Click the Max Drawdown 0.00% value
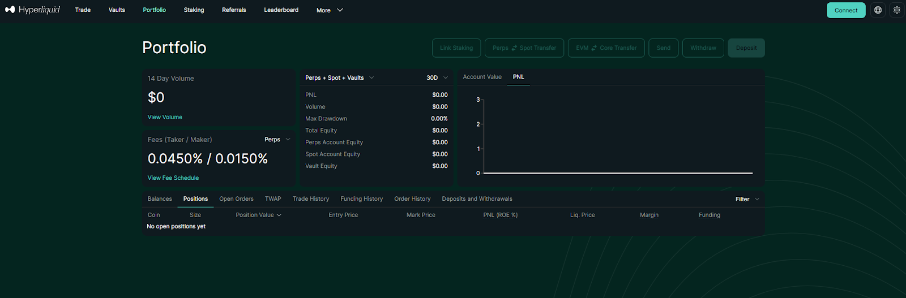Screen dimensions: 906x298 (439, 119)
